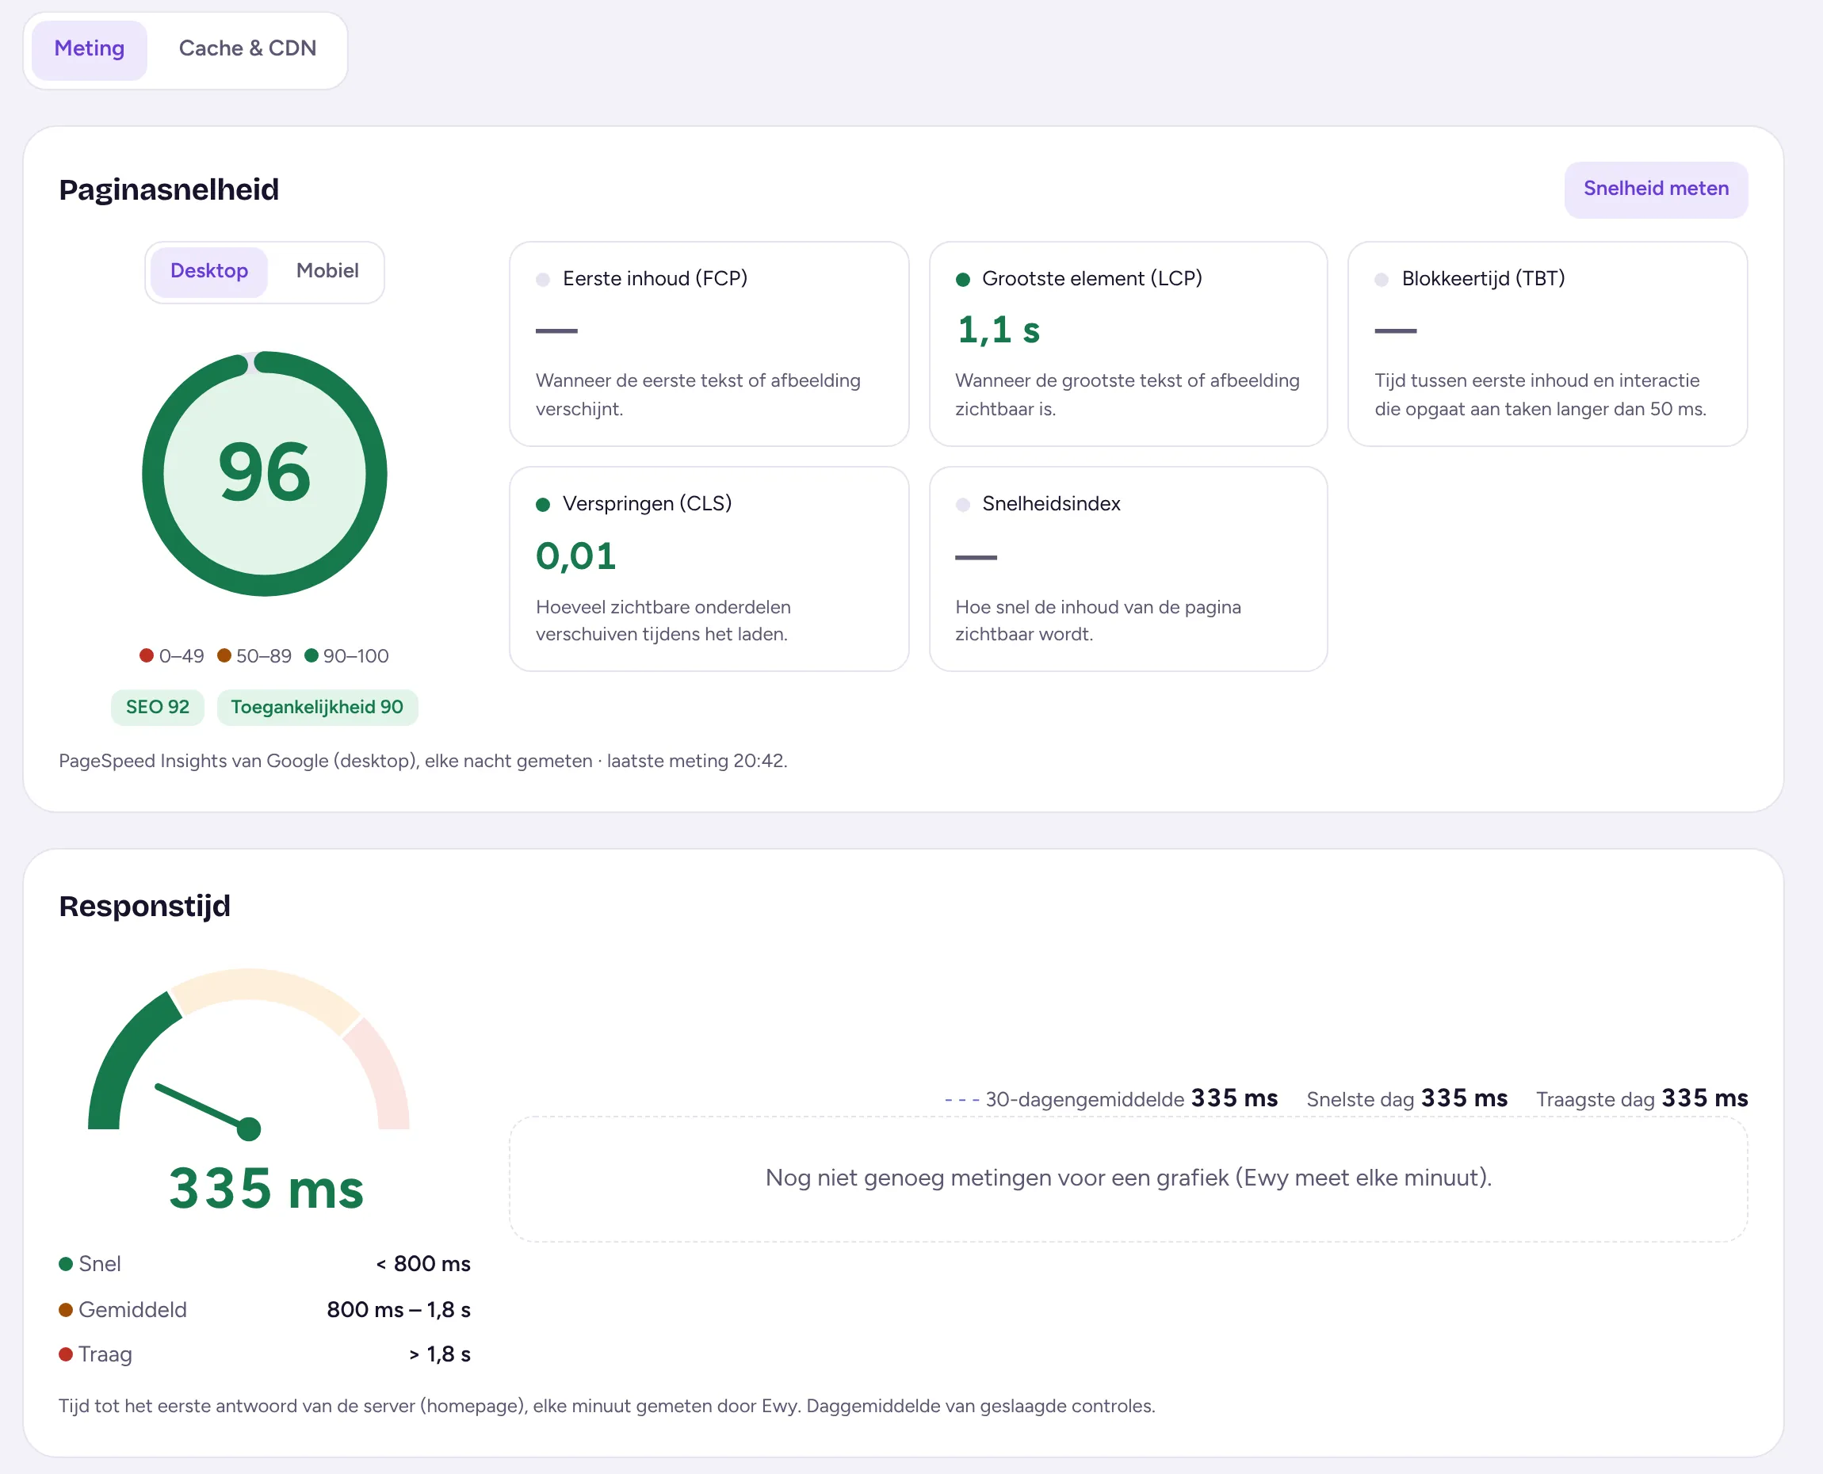Open the Cache & CDN tab
The image size is (1823, 1474).
(247, 49)
